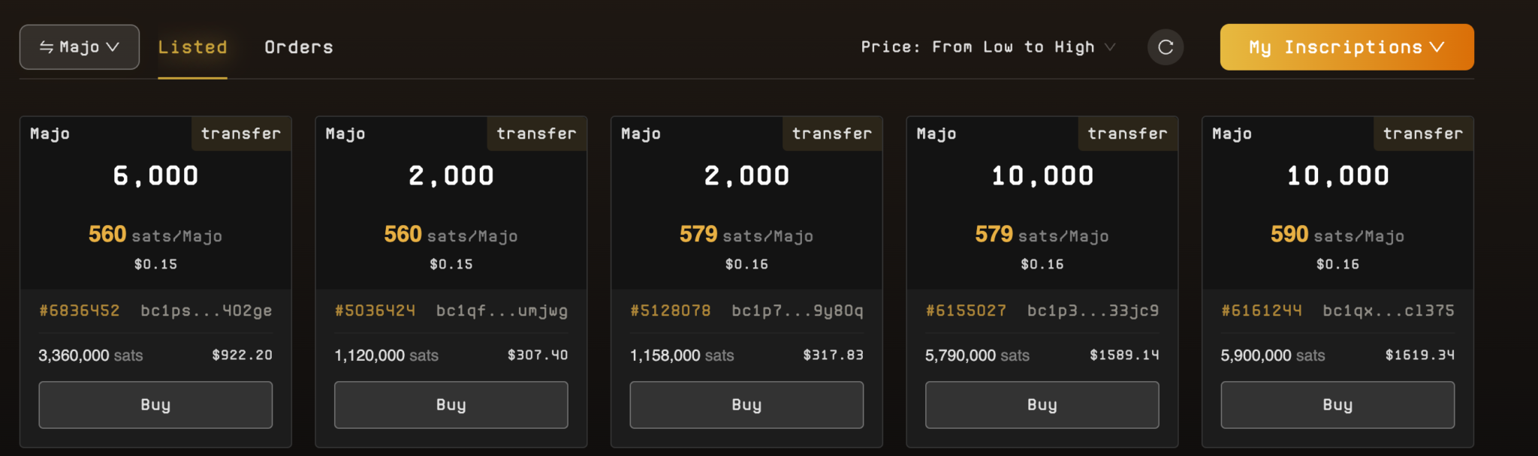Buy the 6,000 Majo listing

point(155,405)
